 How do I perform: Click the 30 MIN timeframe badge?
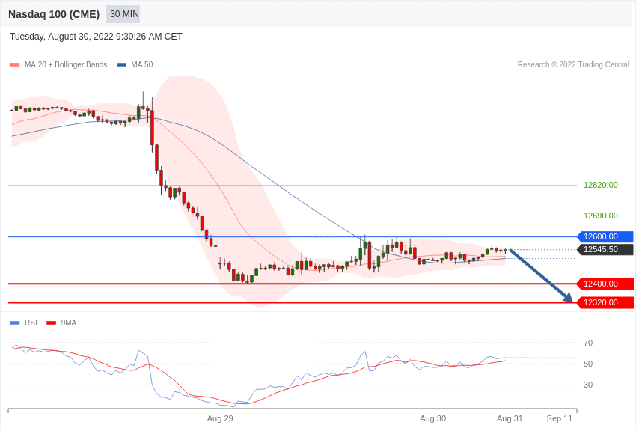[123, 14]
